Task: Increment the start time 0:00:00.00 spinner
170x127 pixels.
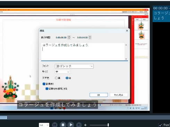Action: pos(69,36)
